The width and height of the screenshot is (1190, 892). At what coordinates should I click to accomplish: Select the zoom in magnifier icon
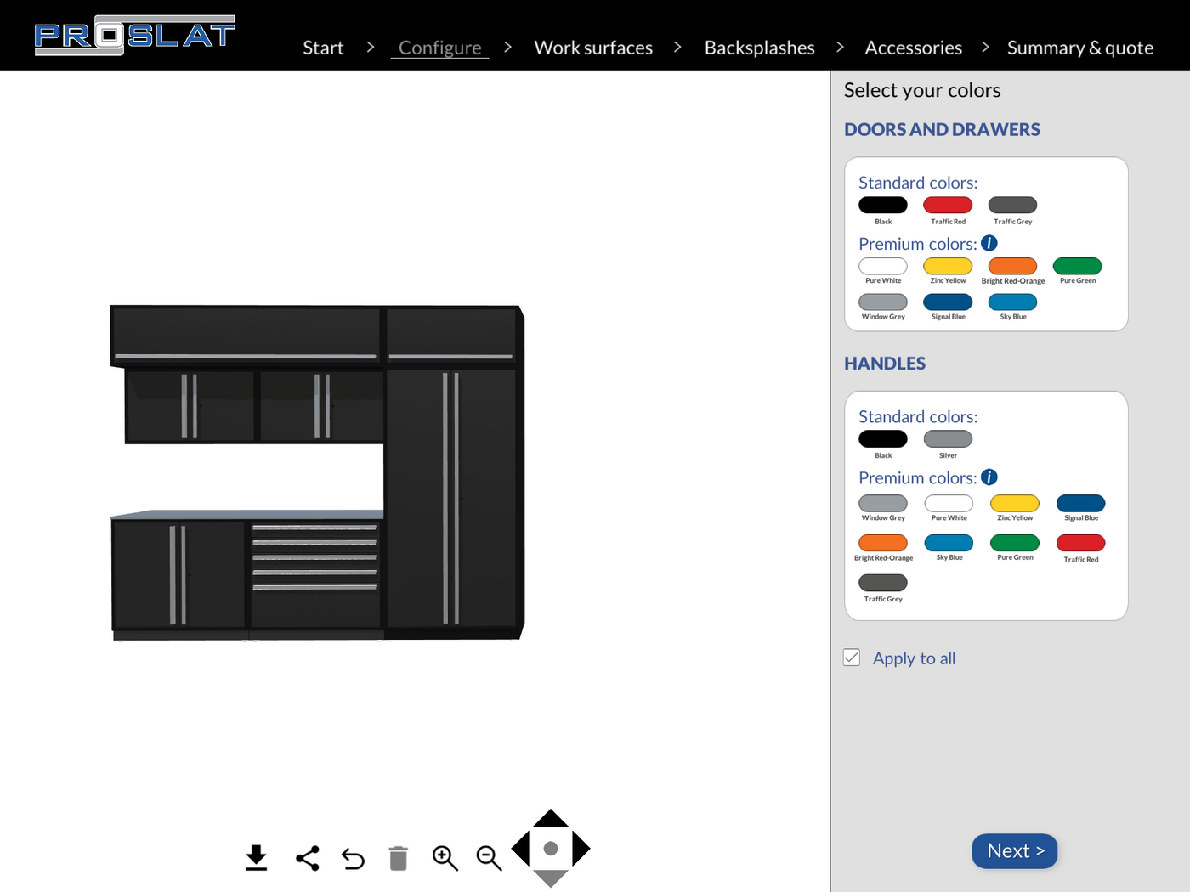pyautogui.click(x=445, y=858)
